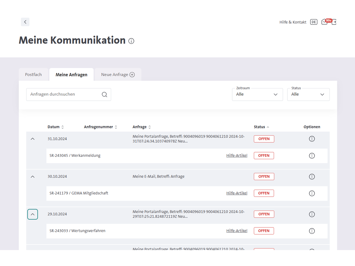Open options menu for 30.10.2024 request
The image size is (355, 266).
pyautogui.click(x=312, y=177)
